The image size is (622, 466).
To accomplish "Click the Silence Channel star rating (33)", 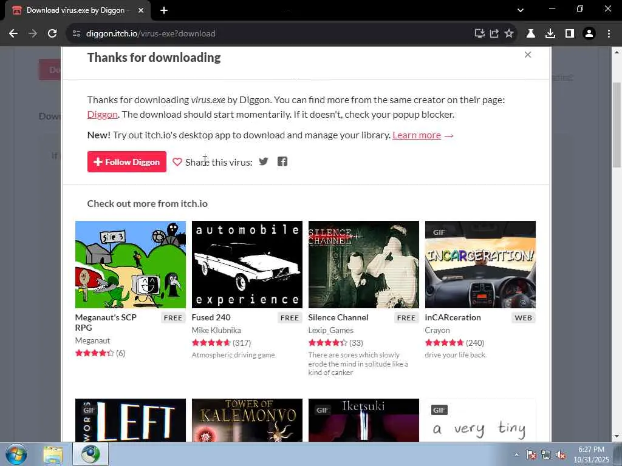I will (335, 343).
